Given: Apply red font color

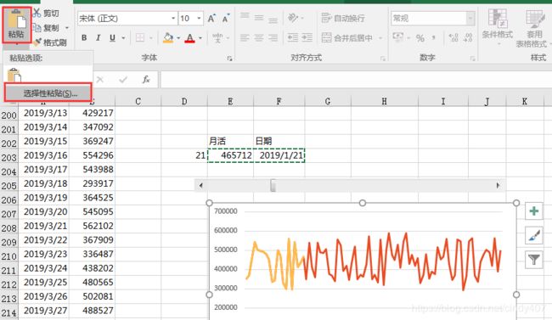Looking at the screenshot, I should click(189, 37).
